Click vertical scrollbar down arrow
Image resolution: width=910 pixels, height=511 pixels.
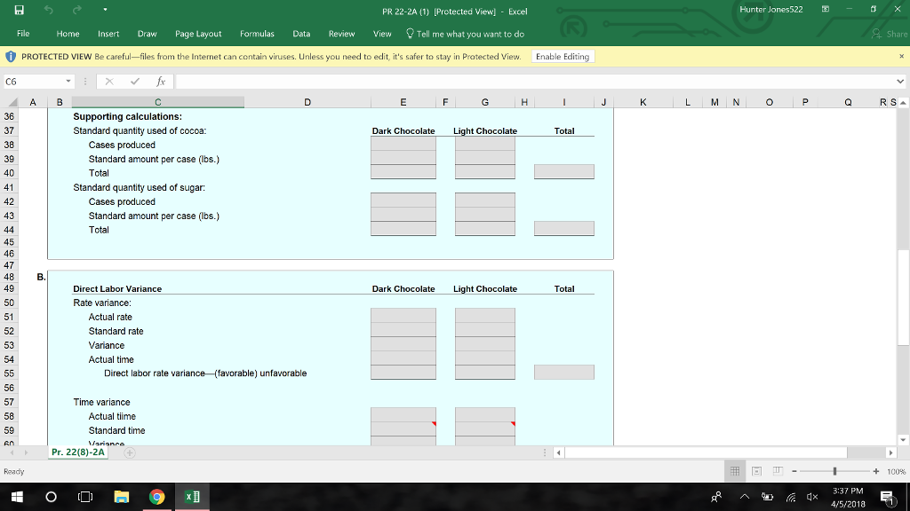(x=903, y=440)
